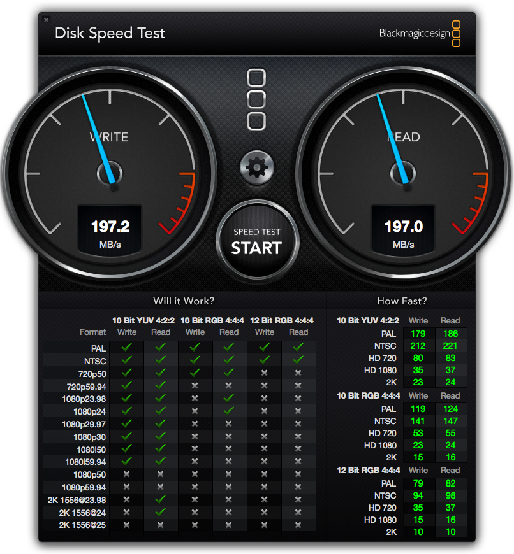514x554 pixels.
Task: Close the Disk Speed Test window
Action: (x=46, y=20)
